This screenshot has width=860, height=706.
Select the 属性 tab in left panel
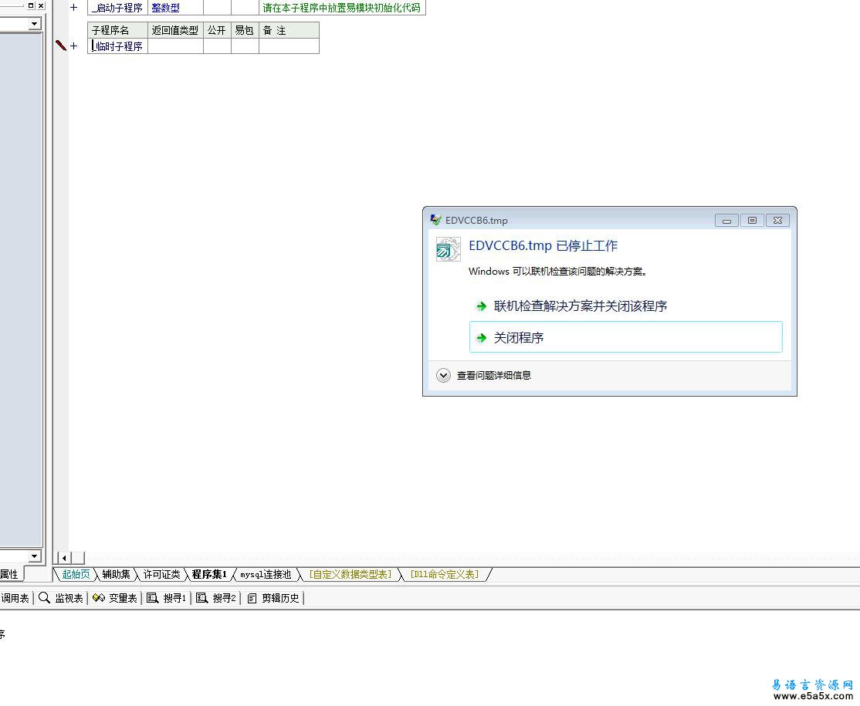[9, 574]
